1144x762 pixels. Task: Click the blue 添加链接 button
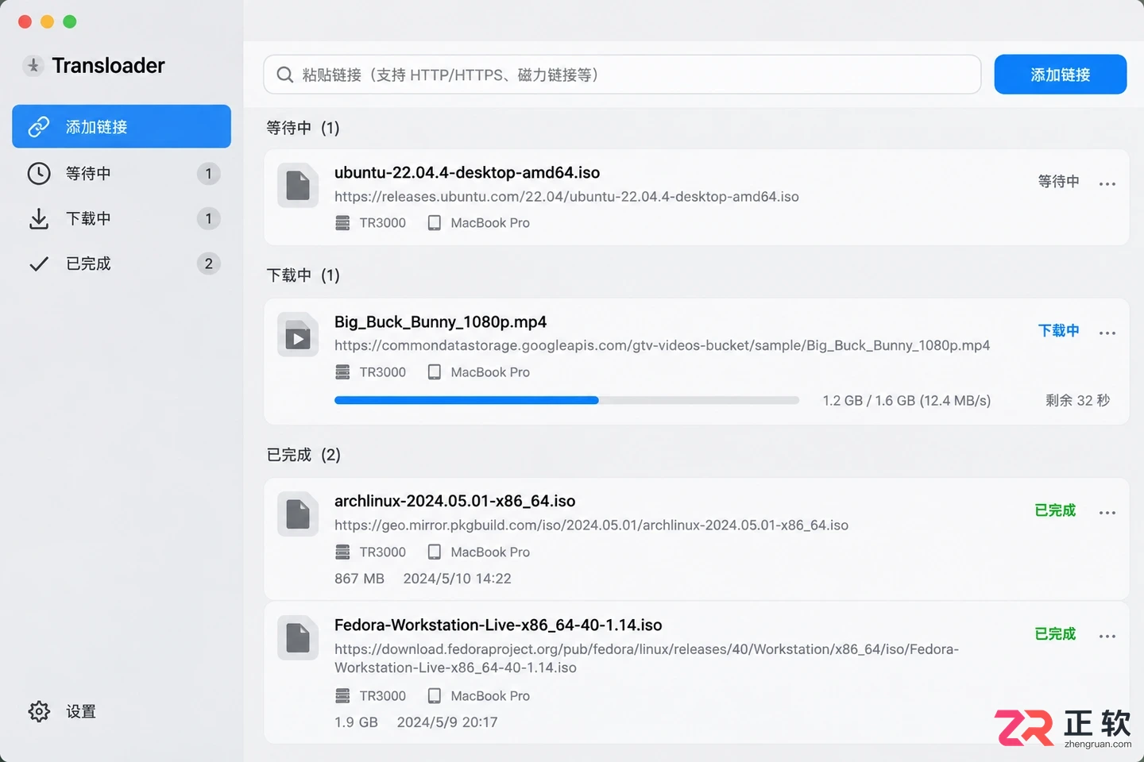[x=1060, y=75]
